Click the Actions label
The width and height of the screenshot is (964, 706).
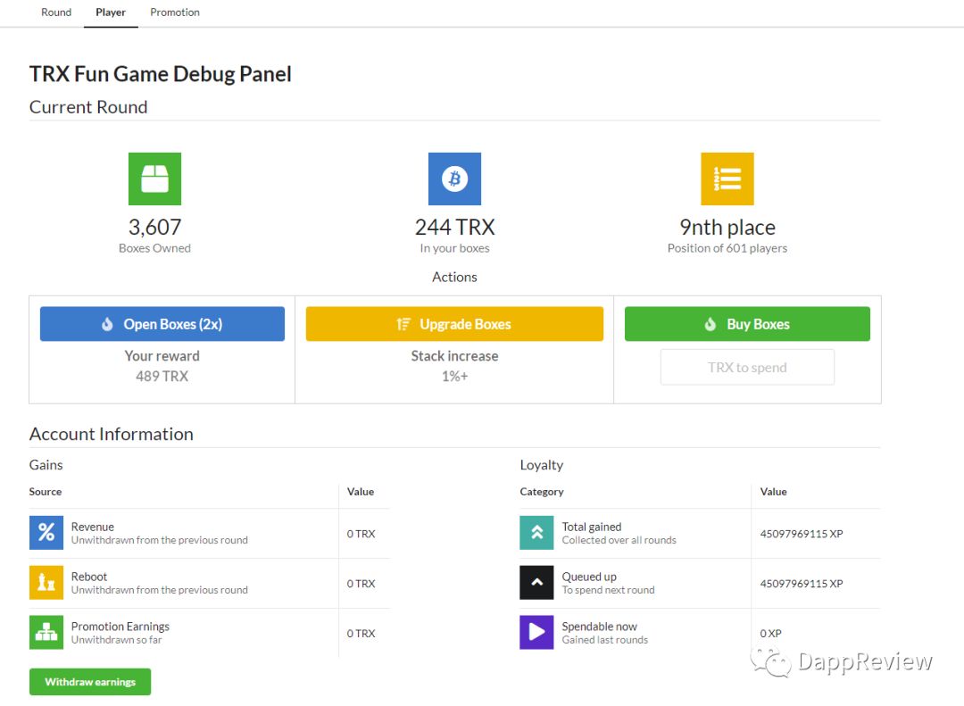pyautogui.click(x=454, y=277)
